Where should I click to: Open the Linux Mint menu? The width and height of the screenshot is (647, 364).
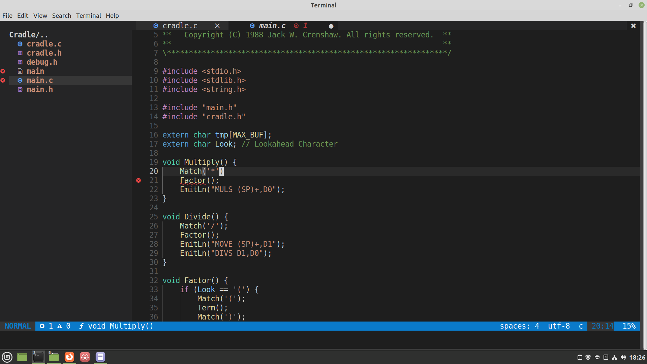[7, 357]
